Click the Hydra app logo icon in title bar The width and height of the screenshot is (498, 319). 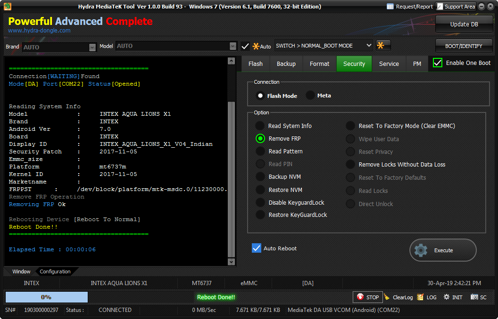point(7,6)
